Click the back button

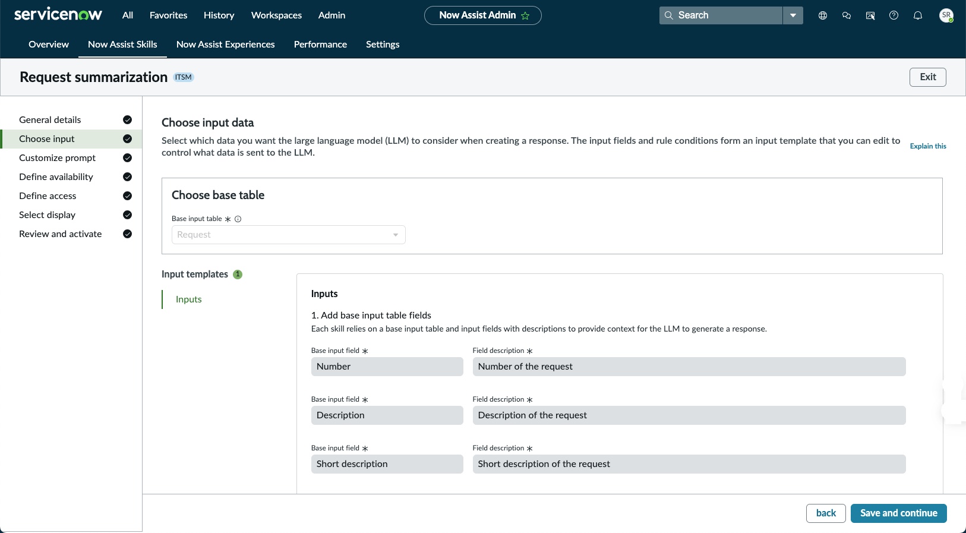pyautogui.click(x=826, y=513)
